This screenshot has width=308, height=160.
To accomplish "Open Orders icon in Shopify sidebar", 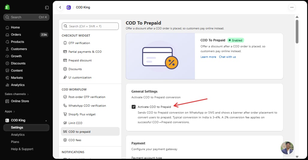I will click(7, 35).
